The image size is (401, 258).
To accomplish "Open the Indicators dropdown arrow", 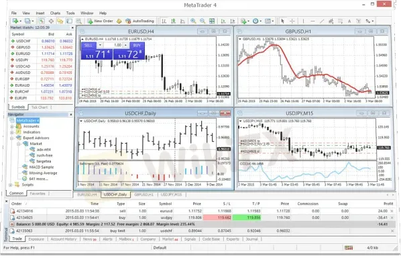I will (248, 21).
